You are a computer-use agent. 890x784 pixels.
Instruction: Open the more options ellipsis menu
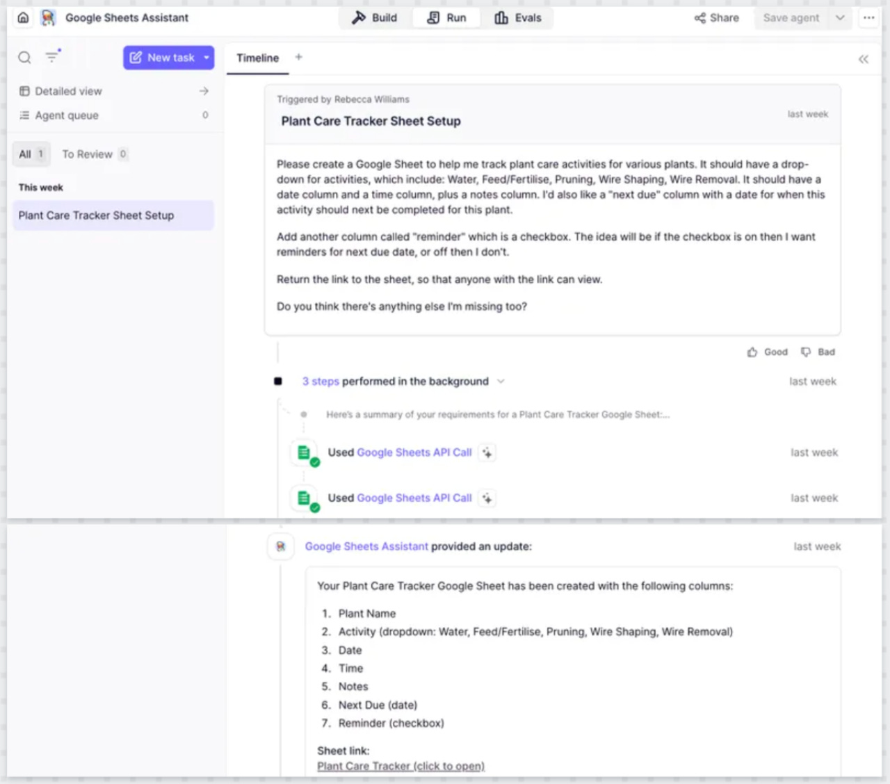tap(869, 18)
